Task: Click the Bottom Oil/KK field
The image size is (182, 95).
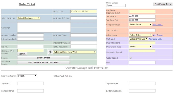Action: click(x=30, y=91)
